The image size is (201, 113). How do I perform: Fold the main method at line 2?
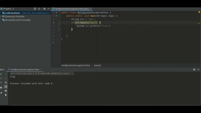(60, 16)
